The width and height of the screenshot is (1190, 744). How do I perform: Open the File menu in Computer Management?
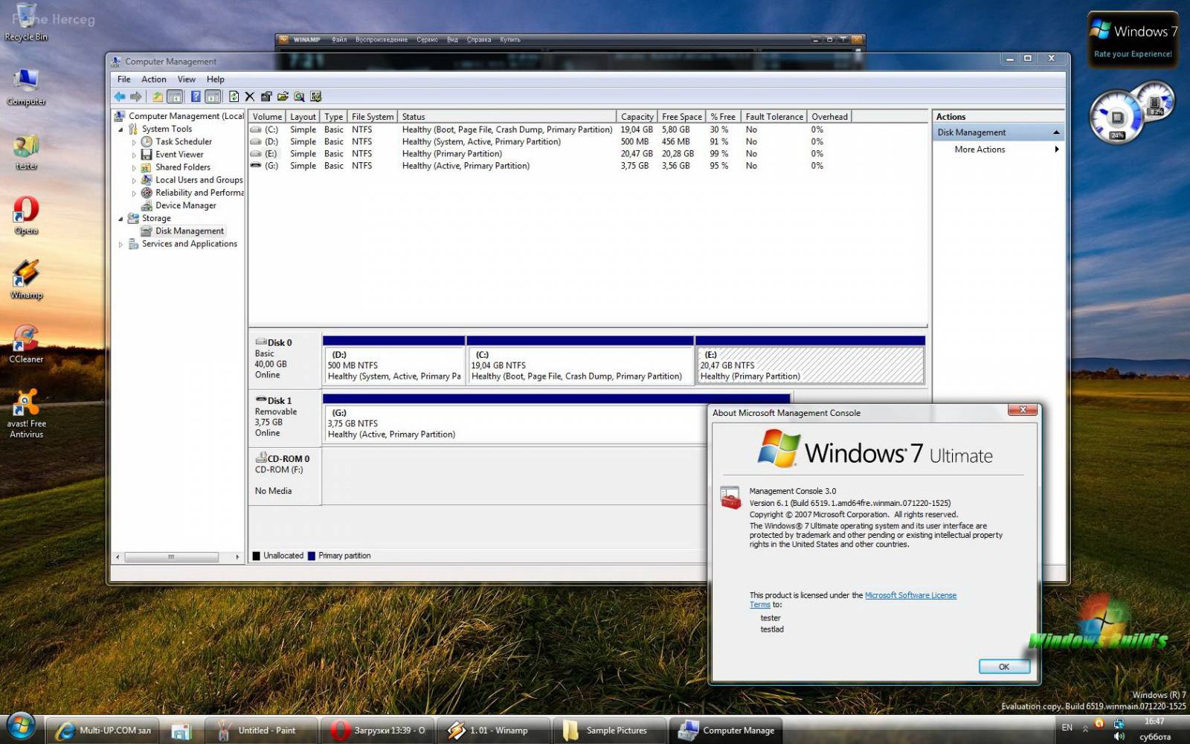pyautogui.click(x=124, y=80)
